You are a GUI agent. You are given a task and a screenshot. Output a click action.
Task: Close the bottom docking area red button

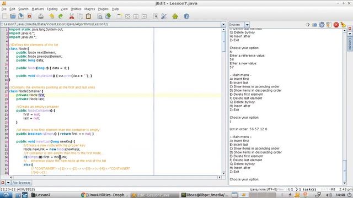[3, 183]
